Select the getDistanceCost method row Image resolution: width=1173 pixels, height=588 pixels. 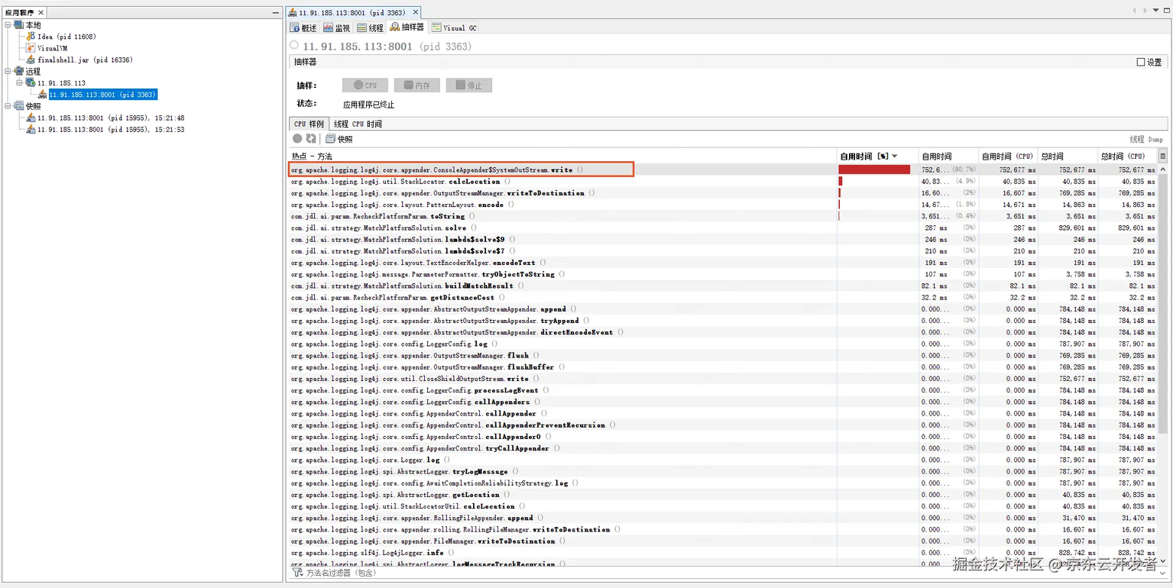coord(723,297)
